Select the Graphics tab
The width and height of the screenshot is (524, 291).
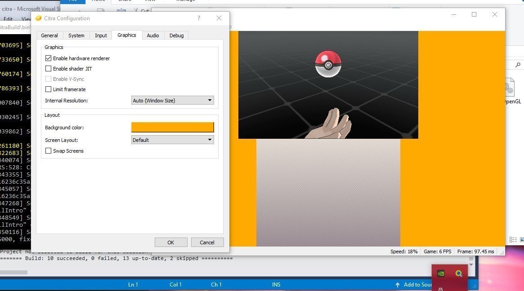[127, 35]
